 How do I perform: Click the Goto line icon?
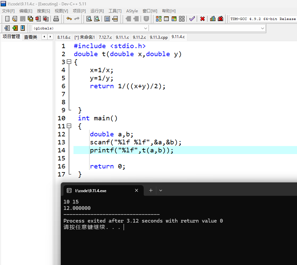click(x=115, y=19)
